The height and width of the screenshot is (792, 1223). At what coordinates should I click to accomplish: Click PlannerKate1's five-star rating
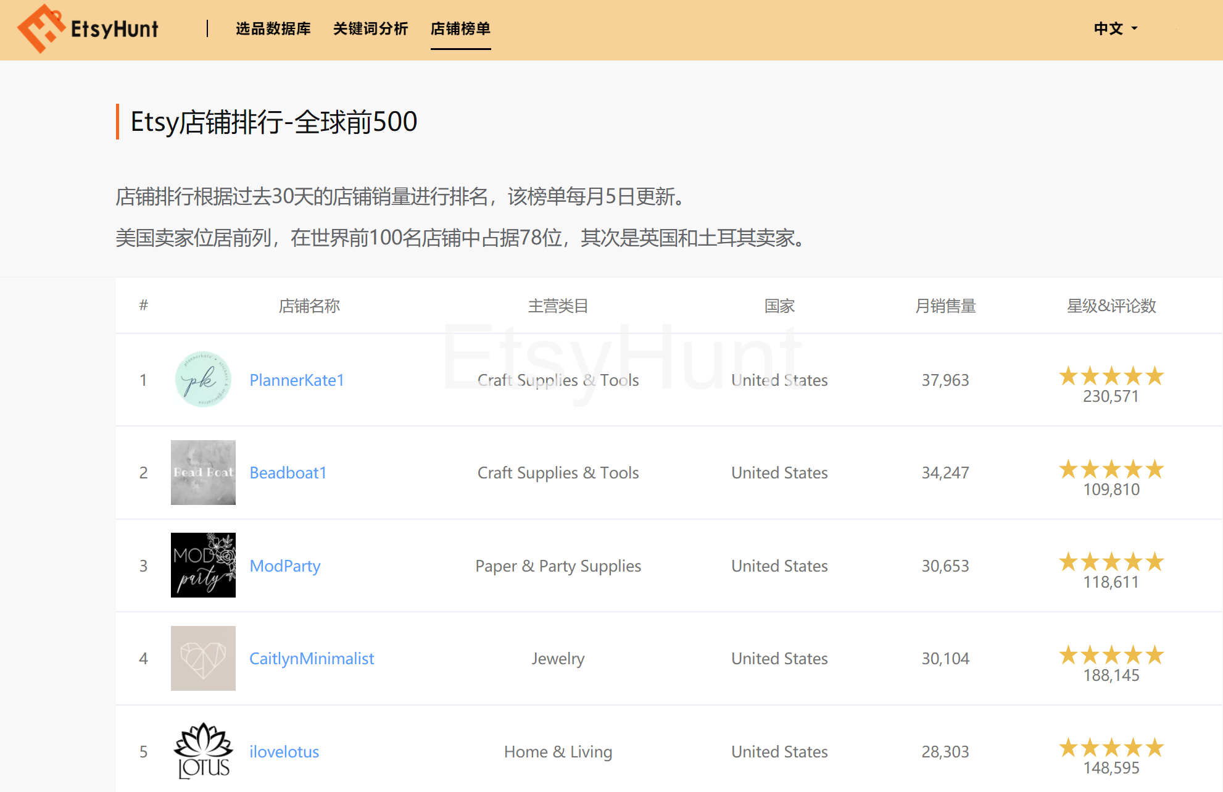(1111, 376)
